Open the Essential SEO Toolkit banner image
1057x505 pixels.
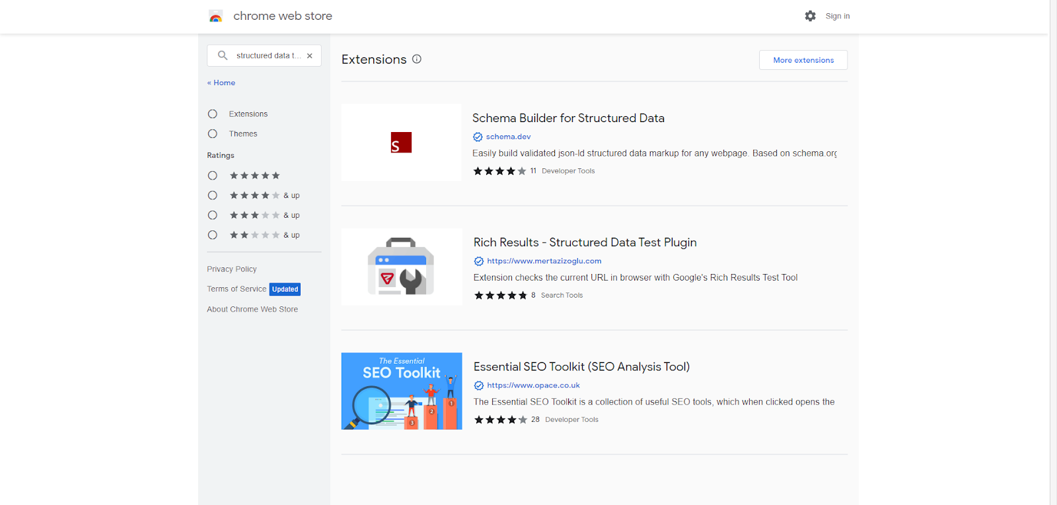click(402, 391)
